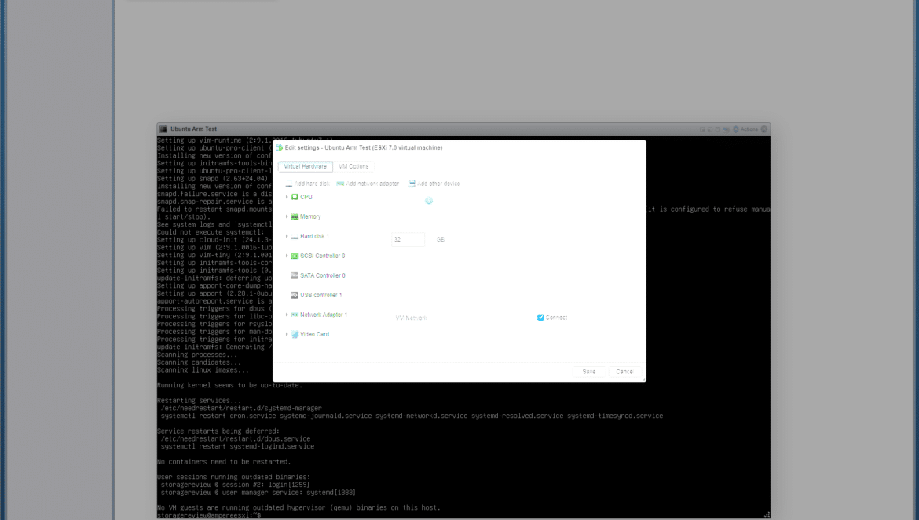The width and height of the screenshot is (919, 520).
Task: Switch to the VM Options tab
Action: (x=353, y=167)
